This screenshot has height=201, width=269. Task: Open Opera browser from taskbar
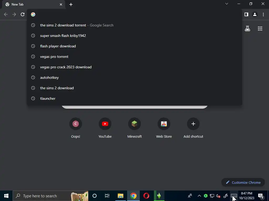pyautogui.click(x=146, y=196)
